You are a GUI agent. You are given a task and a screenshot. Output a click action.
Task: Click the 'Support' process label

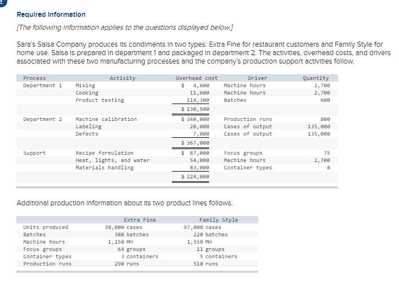click(x=34, y=153)
